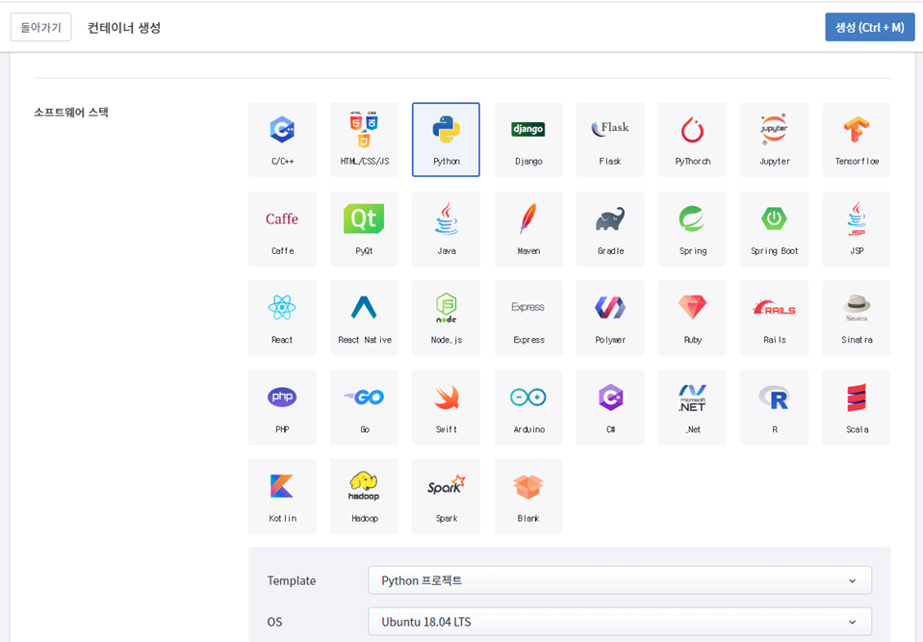923x642 pixels.
Task: Choose the Ruby gem icon
Action: [692, 307]
